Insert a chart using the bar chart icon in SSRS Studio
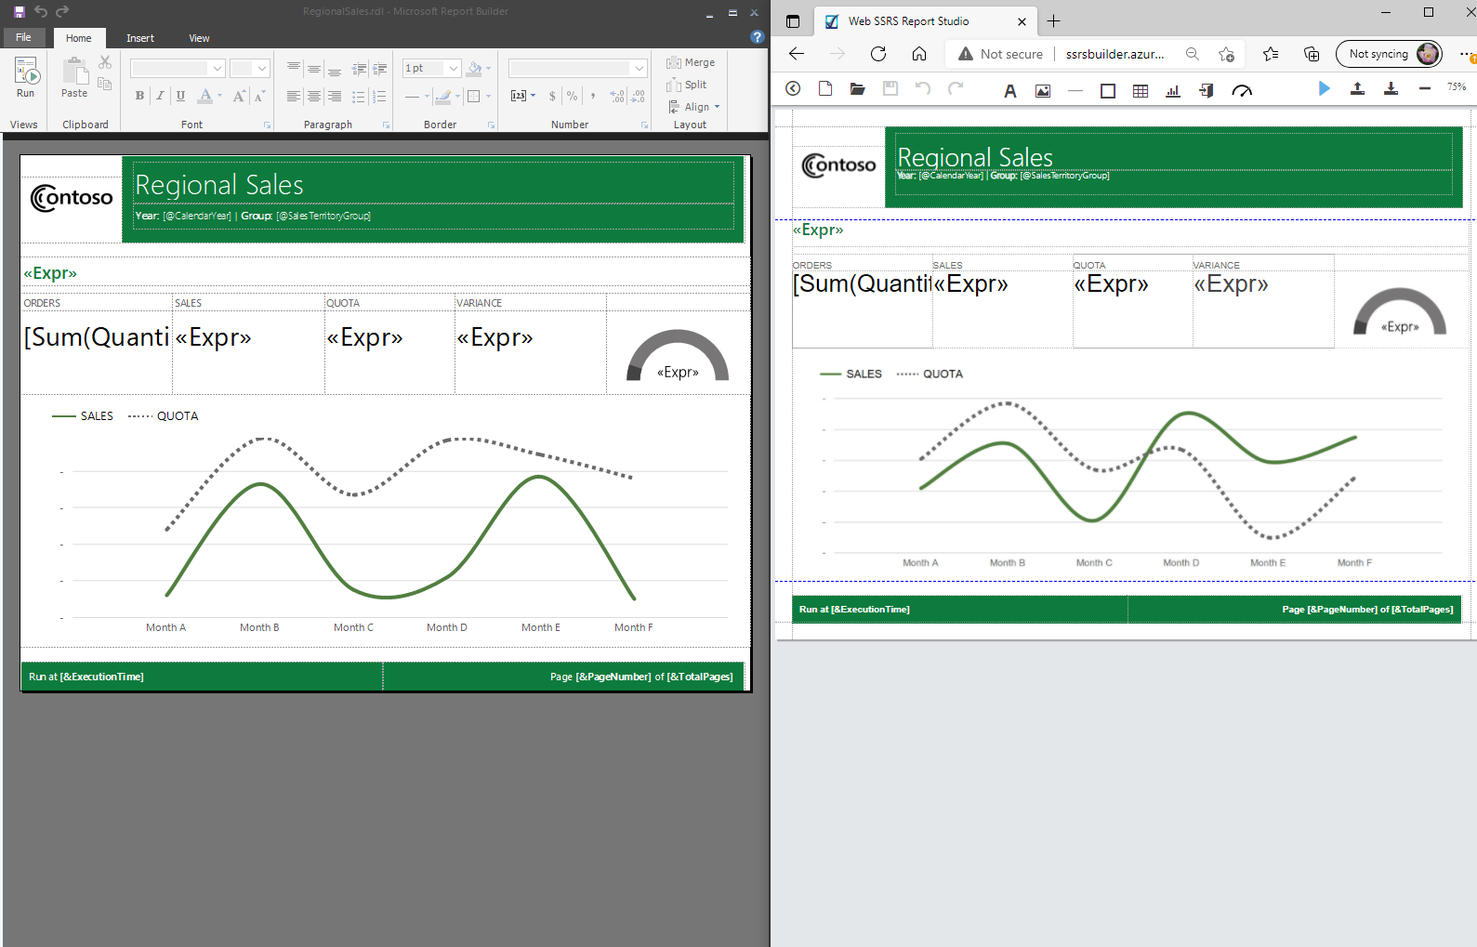The image size is (1477, 947). pos(1173,90)
